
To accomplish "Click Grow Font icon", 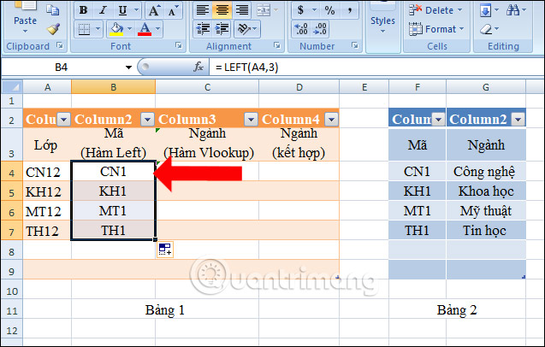I will tap(154, 10).
